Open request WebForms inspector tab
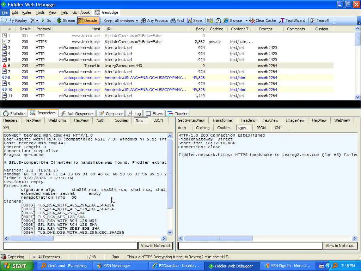Viewport: 361px width, 271px height. point(57,121)
